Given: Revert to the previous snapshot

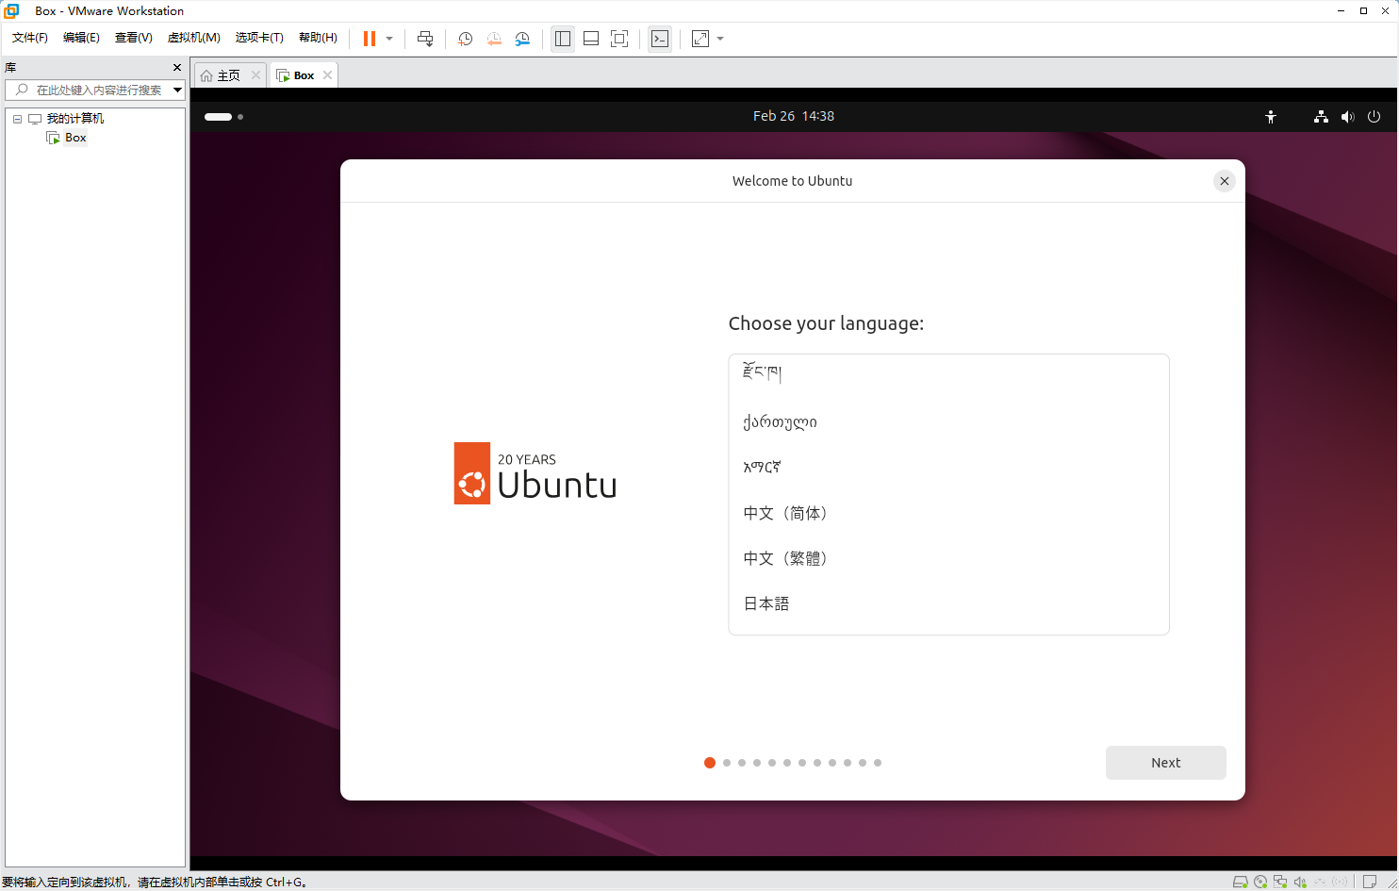Looking at the screenshot, I should coord(494,39).
